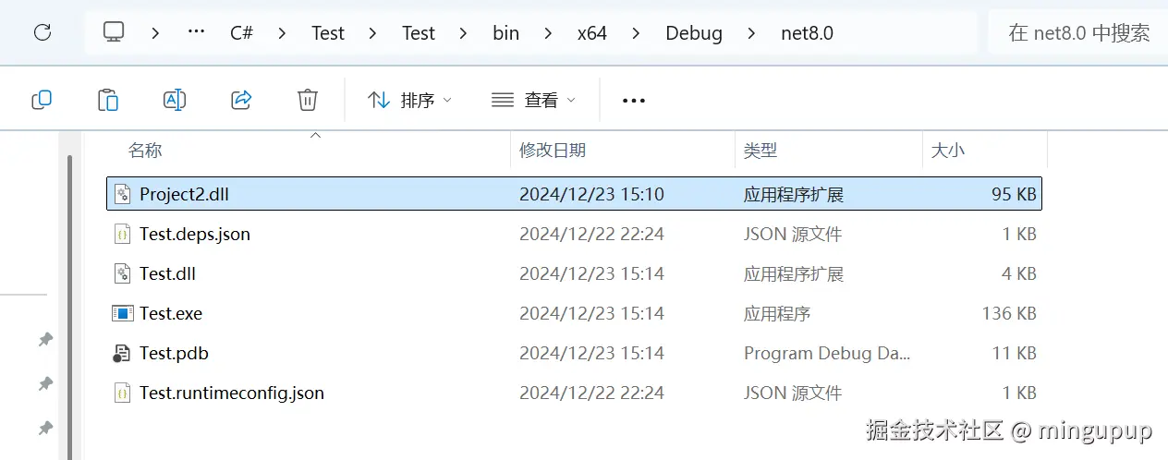Select the Test.pdb file name
Image resolution: width=1168 pixels, height=460 pixels.
(175, 353)
